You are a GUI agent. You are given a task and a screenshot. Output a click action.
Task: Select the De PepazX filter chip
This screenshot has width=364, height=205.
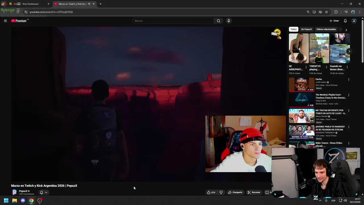[x=306, y=29]
